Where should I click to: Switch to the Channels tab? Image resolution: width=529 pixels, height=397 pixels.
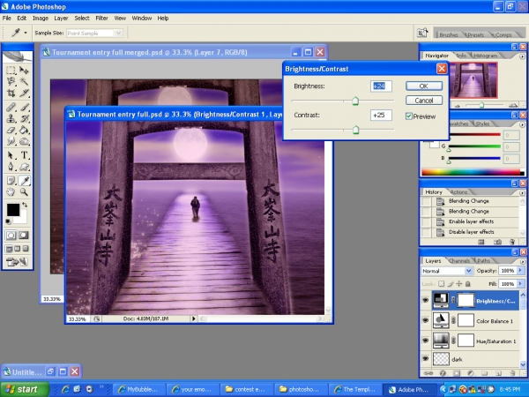pos(459,260)
